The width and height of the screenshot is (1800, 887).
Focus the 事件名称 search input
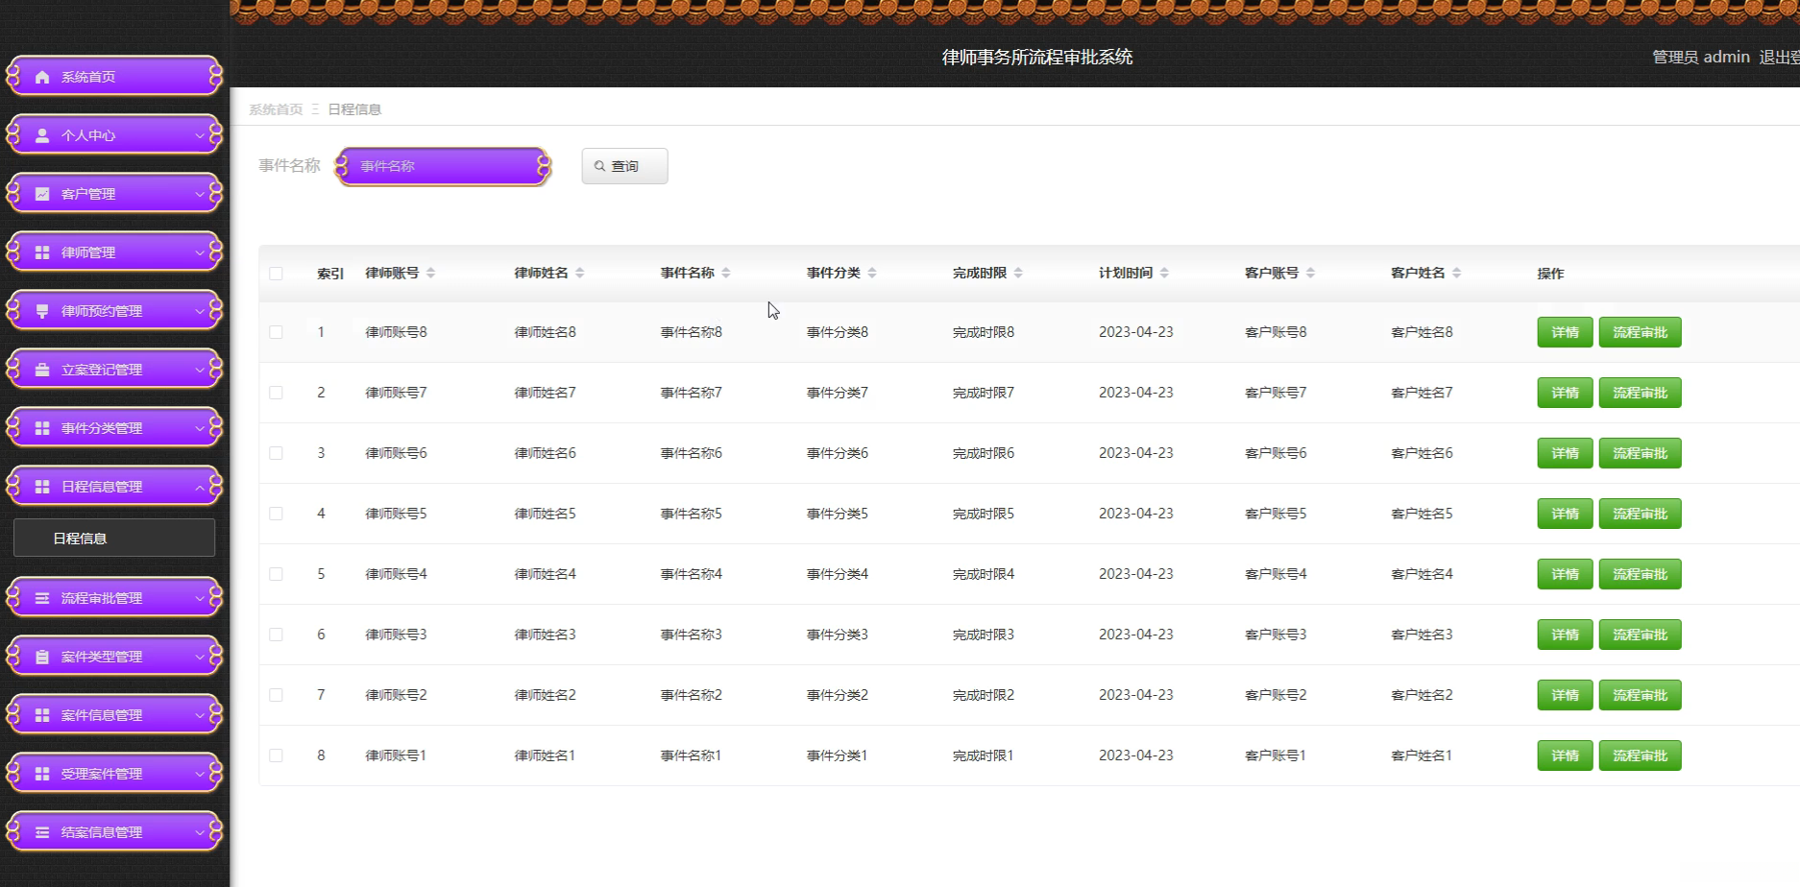coord(443,166)
